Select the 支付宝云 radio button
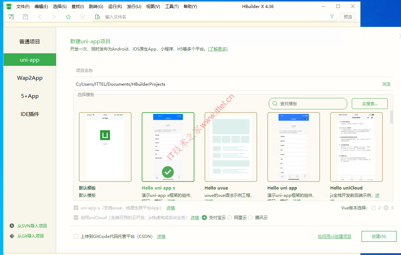This screenshot has height=255, width=401. click(204, 217)
